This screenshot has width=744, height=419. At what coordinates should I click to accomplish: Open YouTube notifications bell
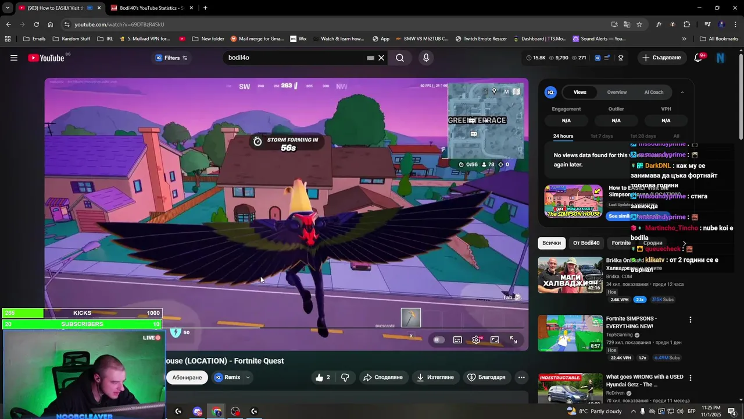(699, 58)
